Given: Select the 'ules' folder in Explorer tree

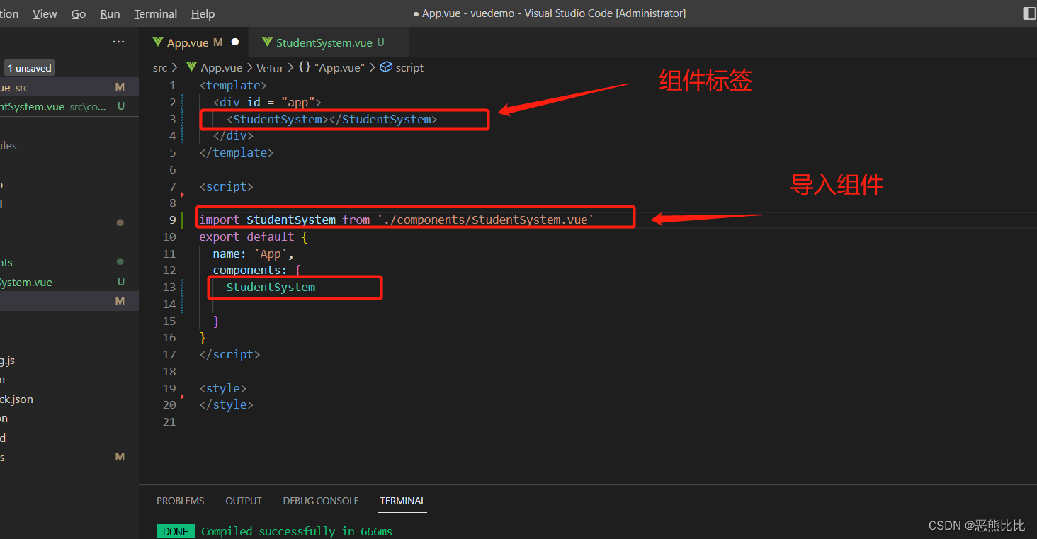Looking at the screenshot, I should pos(69,145).
